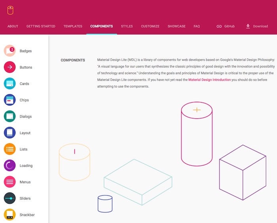Select the Layout sidebar label
This screenshot has height=223, width=277.
coord(25,133)
